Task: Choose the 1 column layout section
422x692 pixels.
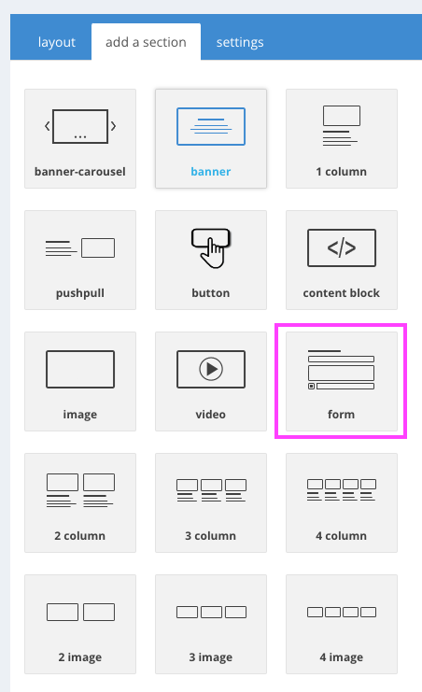Action: click(x=341, y=138)
